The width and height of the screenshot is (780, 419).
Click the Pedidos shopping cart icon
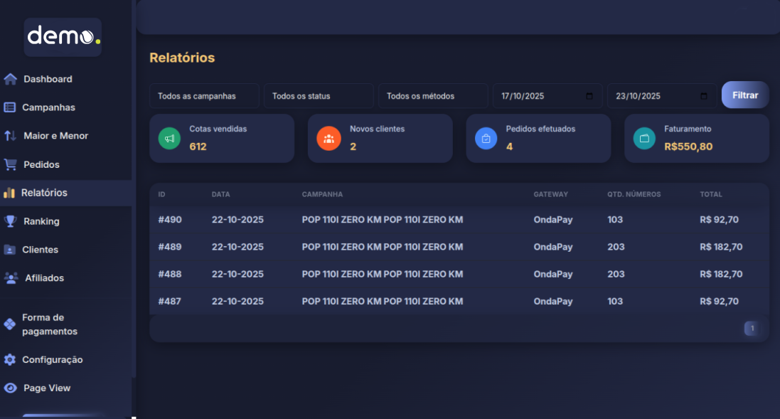coord(10,164)
